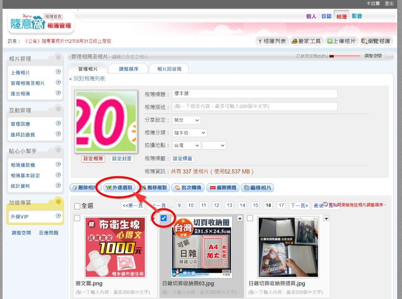
Task: Click the 相簿標題 title input field
Action: pos(255,94)
